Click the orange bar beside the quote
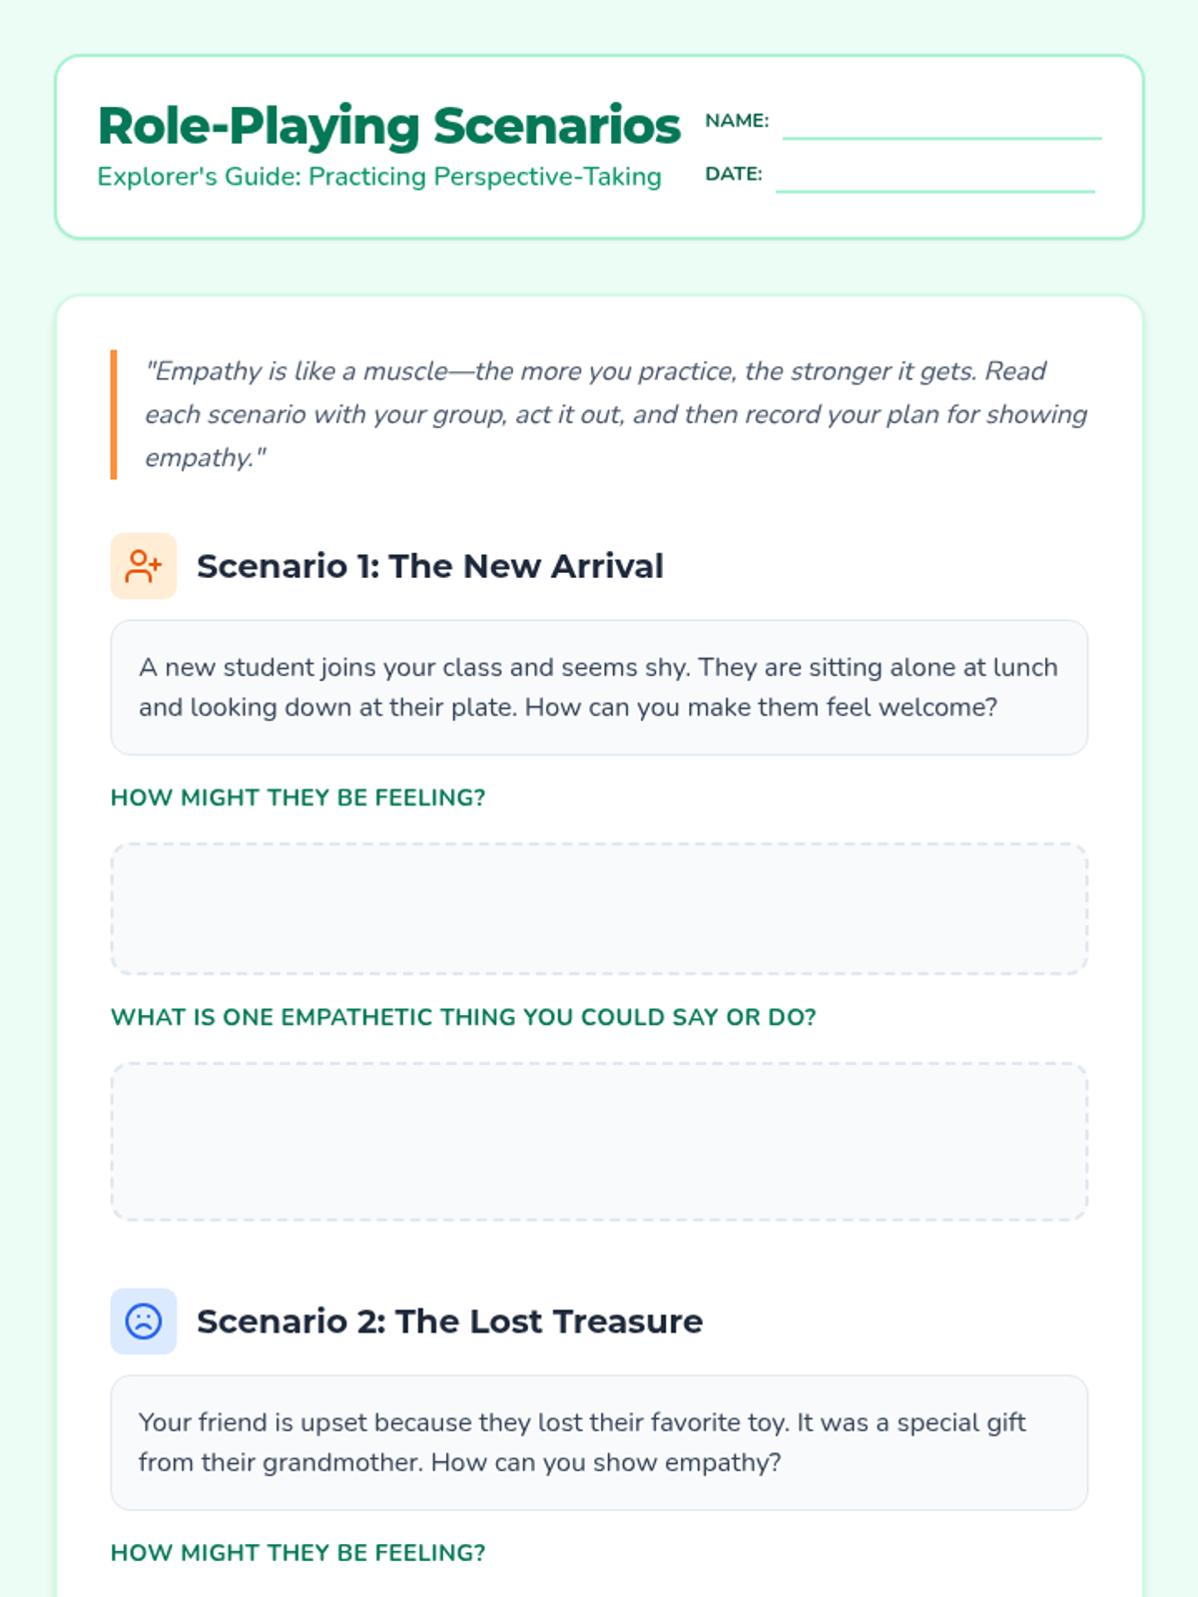 [114, 414]
